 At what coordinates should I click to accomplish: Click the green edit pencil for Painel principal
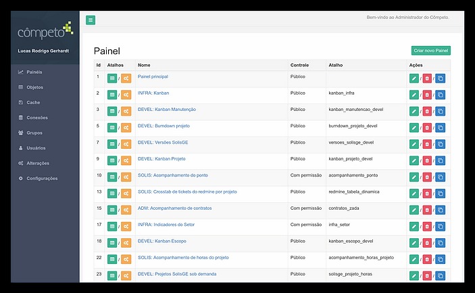coord(414,78)
